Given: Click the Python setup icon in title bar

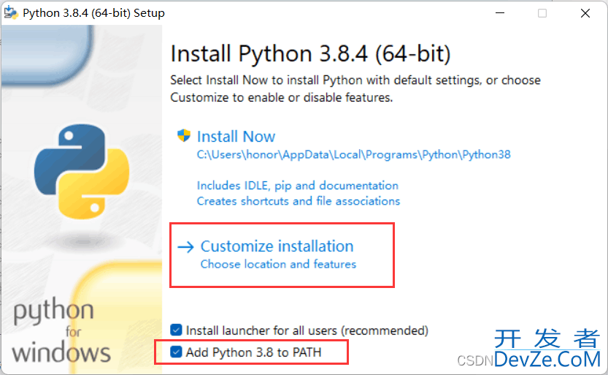Looking at the screenshot, I should (11, 12).
